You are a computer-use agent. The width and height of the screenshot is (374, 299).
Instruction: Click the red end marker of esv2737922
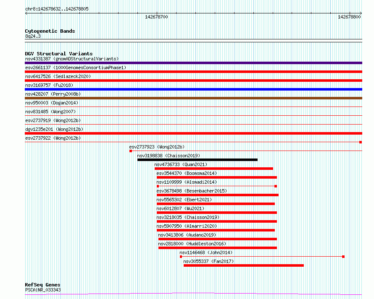361,142
